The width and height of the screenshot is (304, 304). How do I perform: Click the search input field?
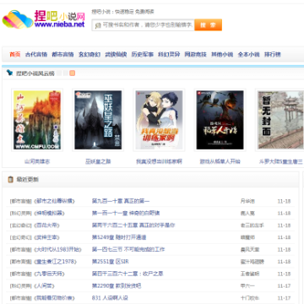pyautogui.click(x=143, y=25)
